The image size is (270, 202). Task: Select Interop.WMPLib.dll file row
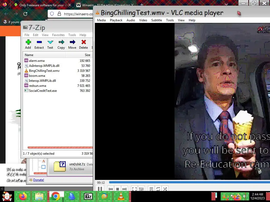coord(57,80)
